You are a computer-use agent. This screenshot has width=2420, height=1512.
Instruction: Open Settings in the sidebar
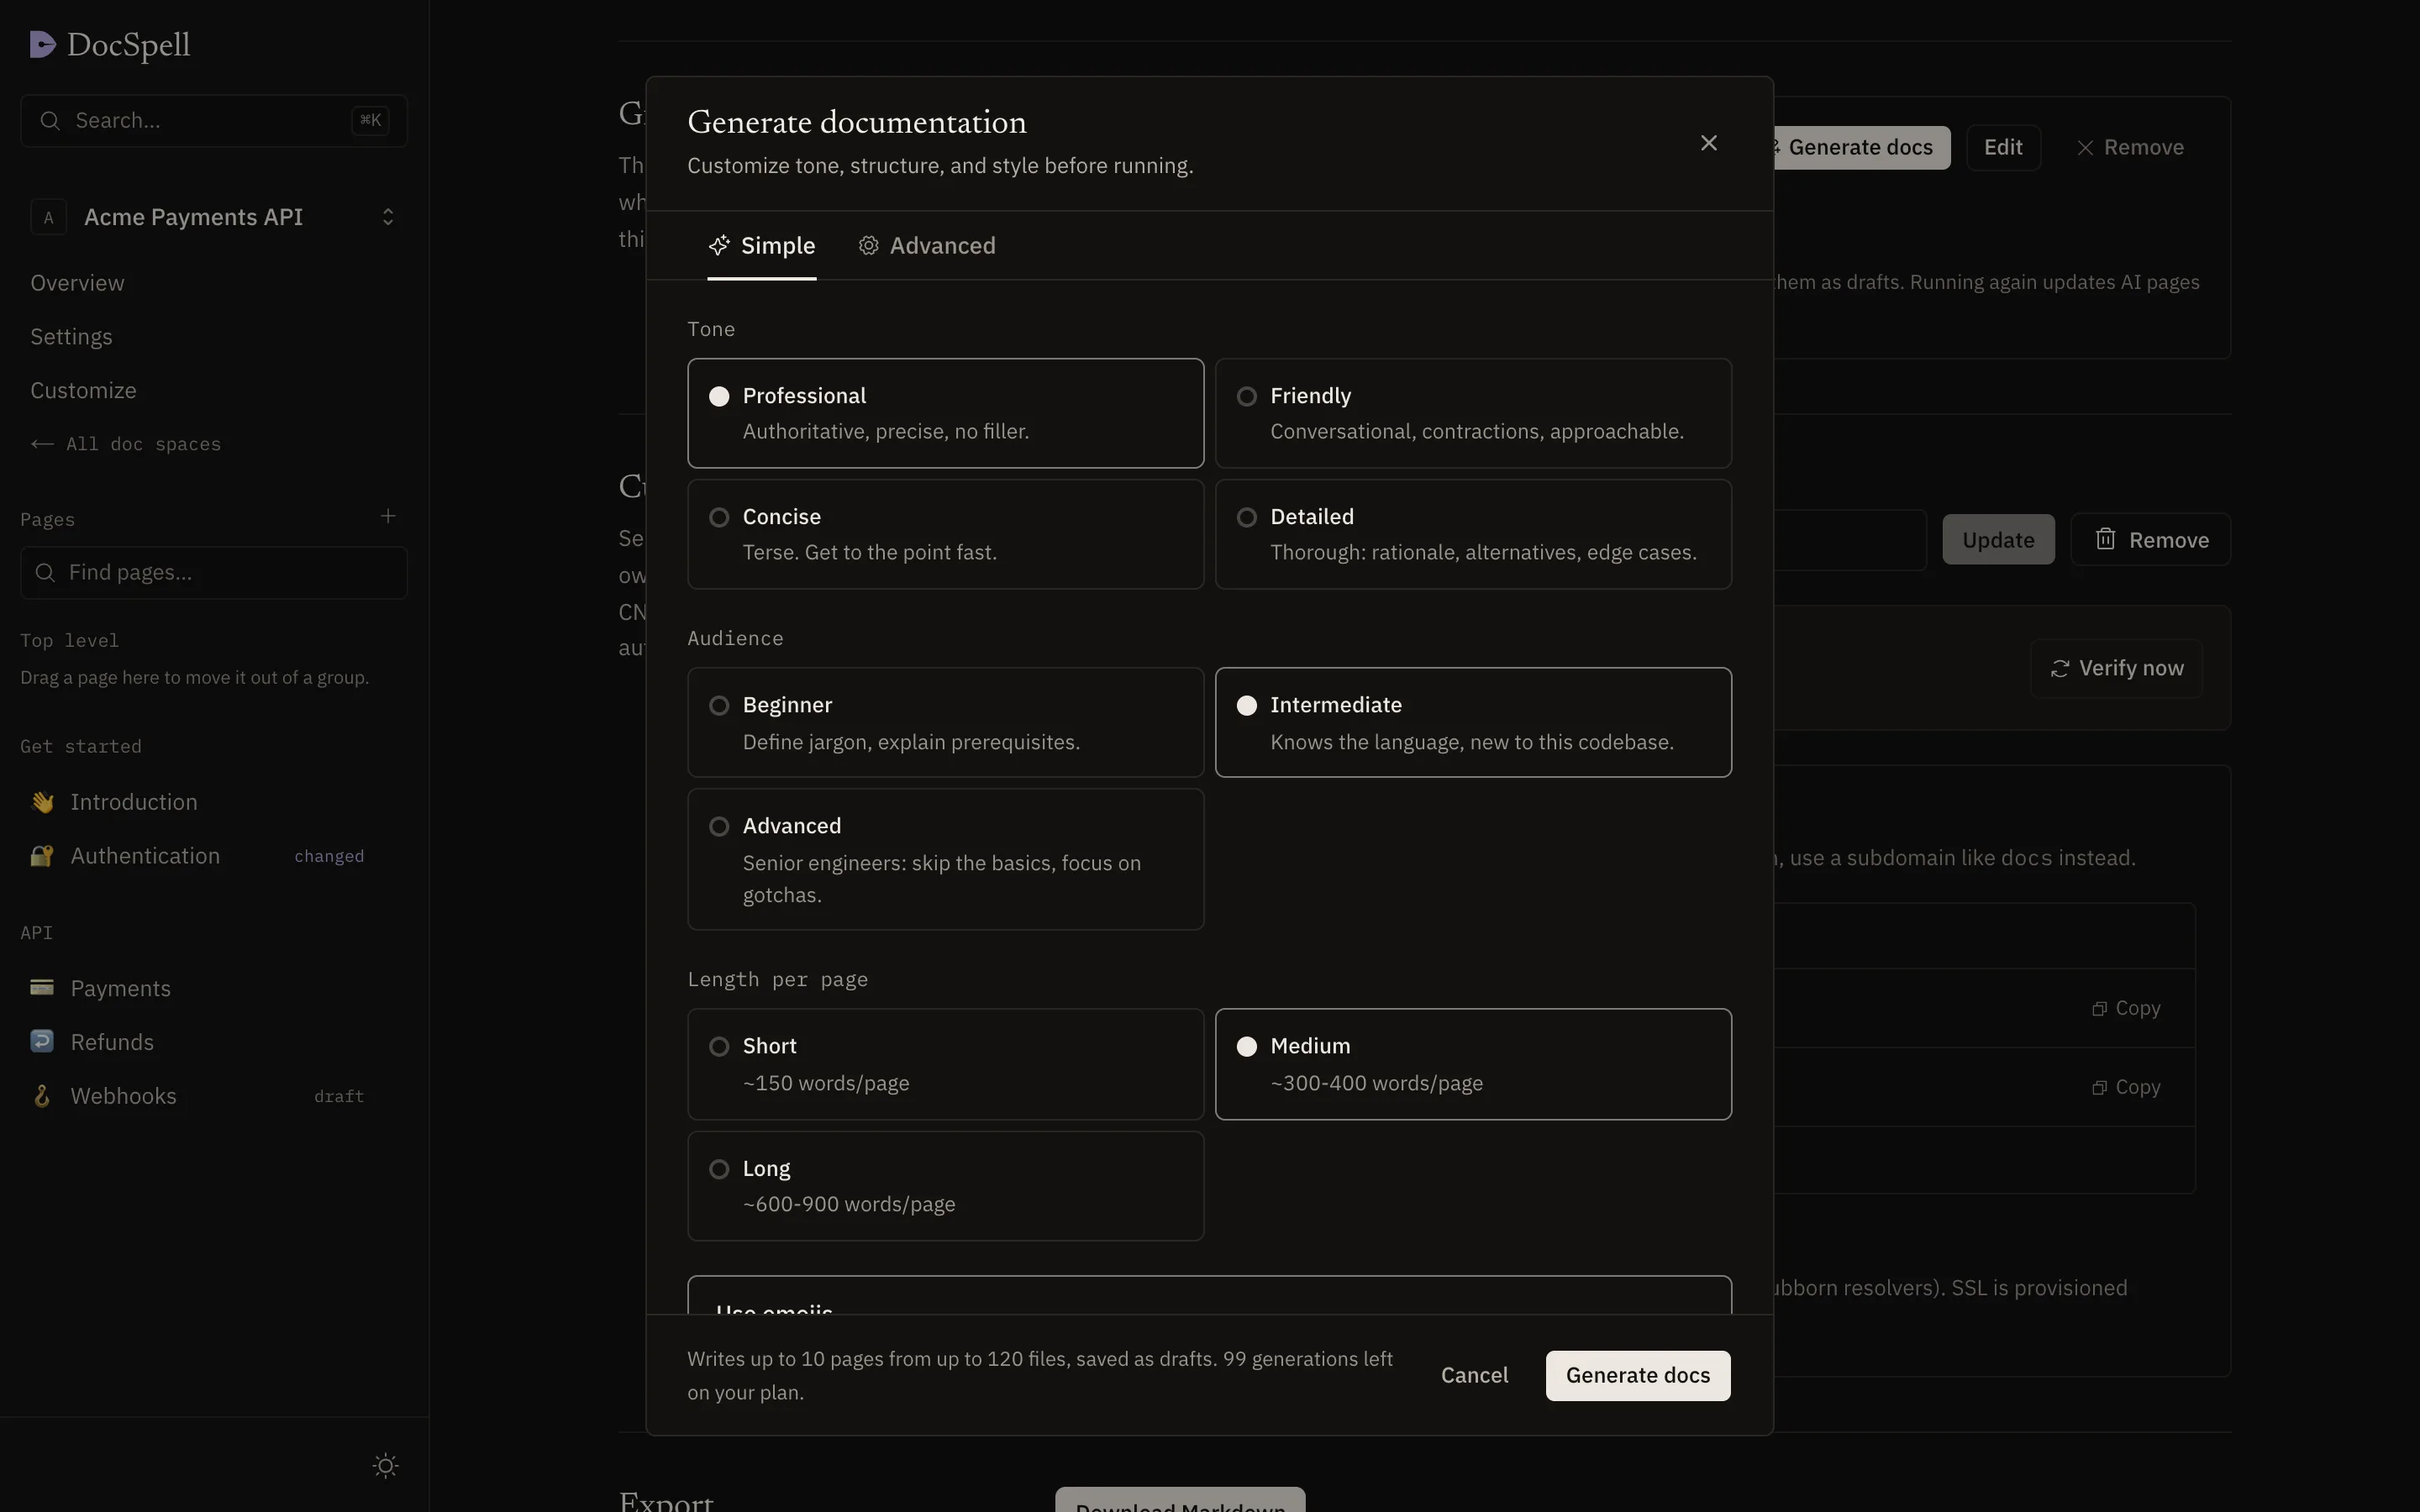(x=71, y=337)
